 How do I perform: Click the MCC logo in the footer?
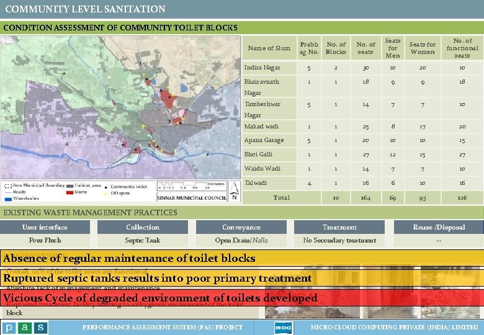pyautogui.click(x=283, y=328)
